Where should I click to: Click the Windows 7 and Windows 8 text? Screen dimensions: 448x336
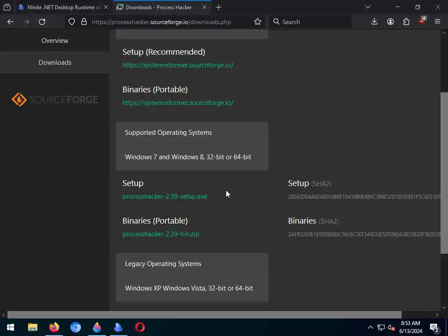click(x=188, y=157)
